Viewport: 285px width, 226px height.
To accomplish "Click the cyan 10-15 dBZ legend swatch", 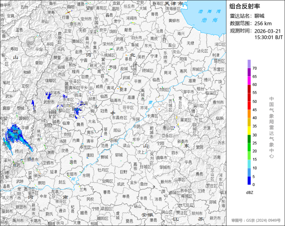I will point(249,164).
